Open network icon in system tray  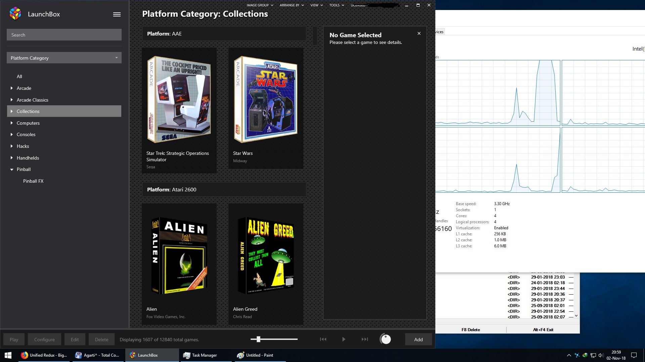[x=593, y=355]
